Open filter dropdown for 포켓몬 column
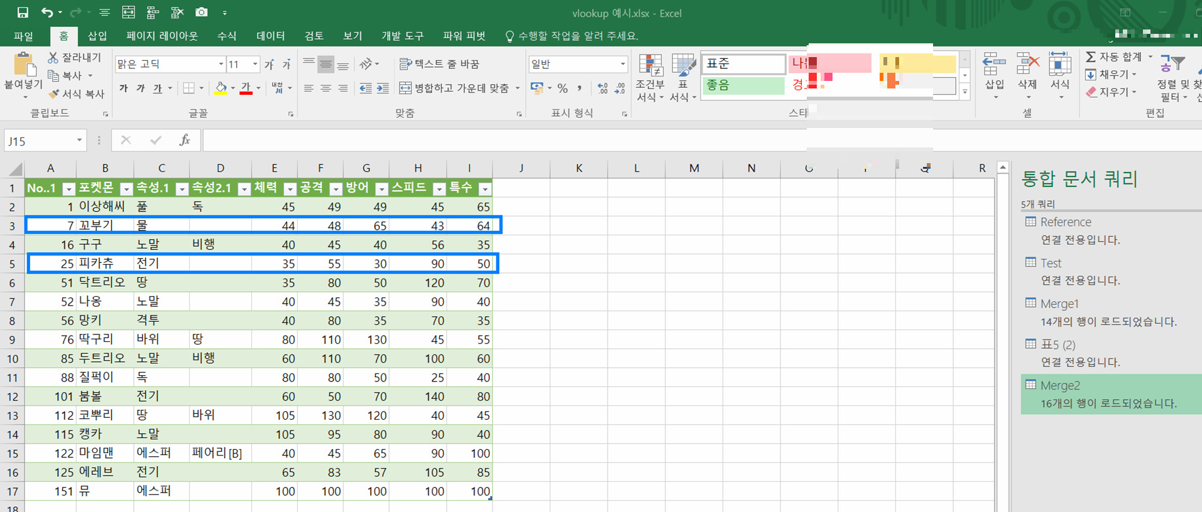 (x=126, y=189)
